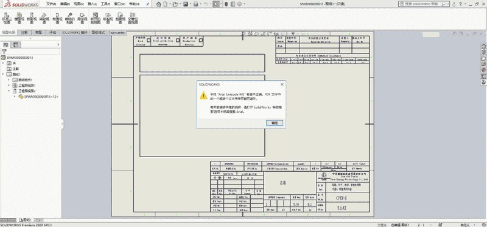This screenshot has height=227, width=487.
Task: Select the Detail View tool
Action: [82, 18]
